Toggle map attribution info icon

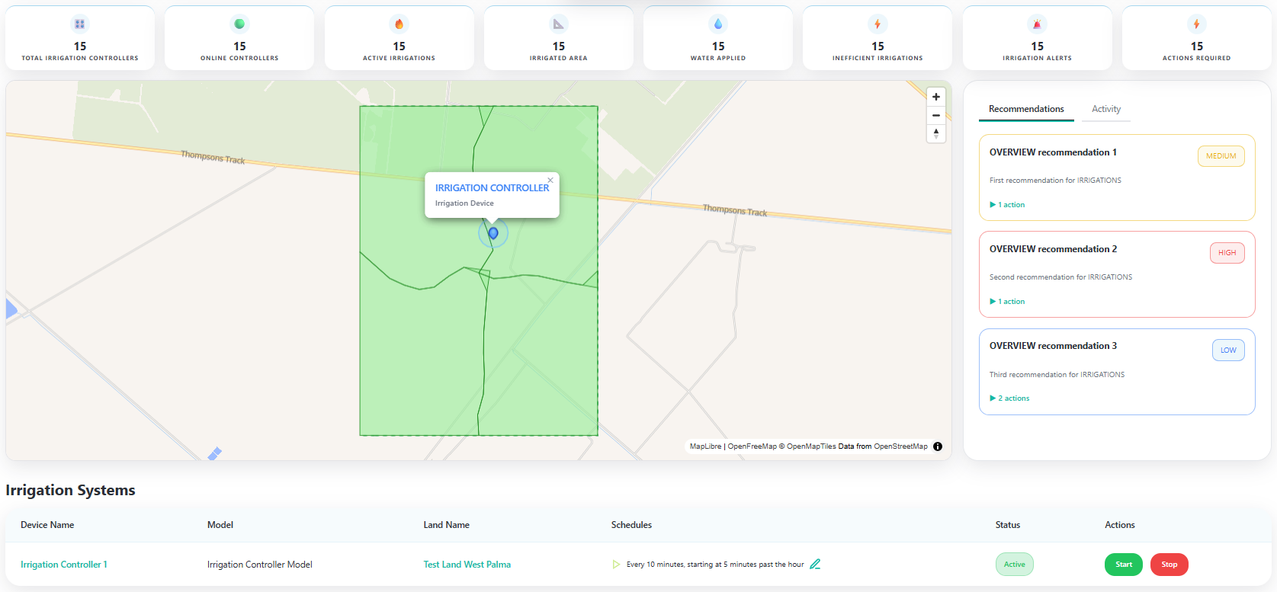point(938,446)
